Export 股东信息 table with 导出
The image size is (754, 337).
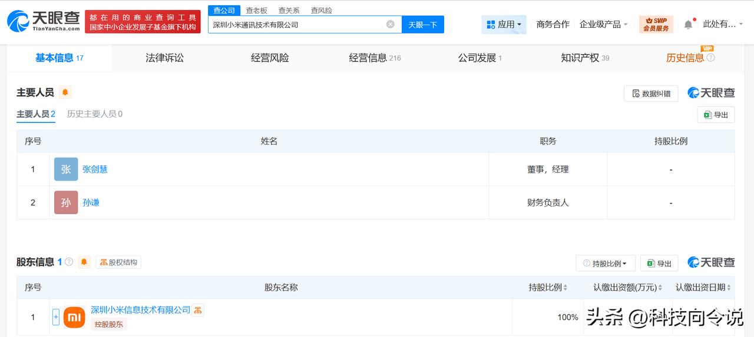point(659,263)
